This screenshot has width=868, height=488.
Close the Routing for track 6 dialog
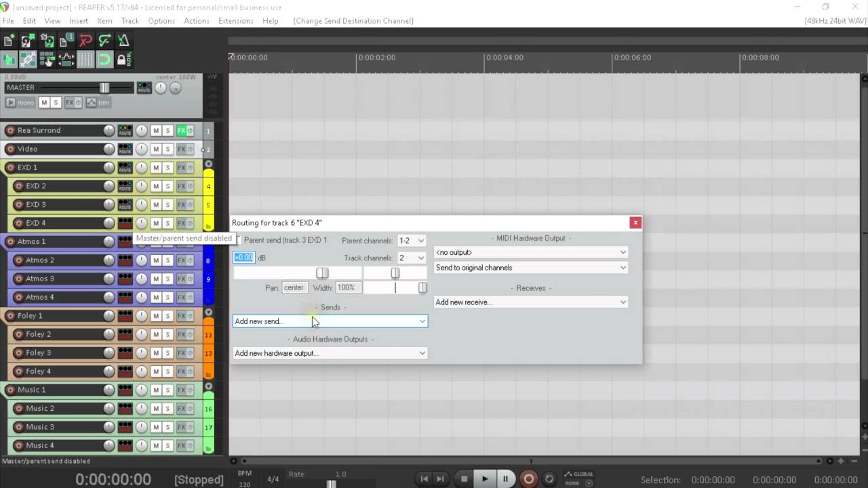click(x=635, y=223)
